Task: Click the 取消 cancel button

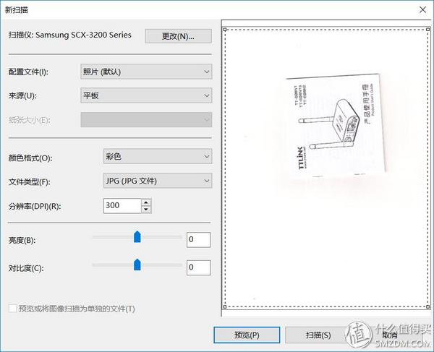Action: pyautogui.click(x=390, y=335)
